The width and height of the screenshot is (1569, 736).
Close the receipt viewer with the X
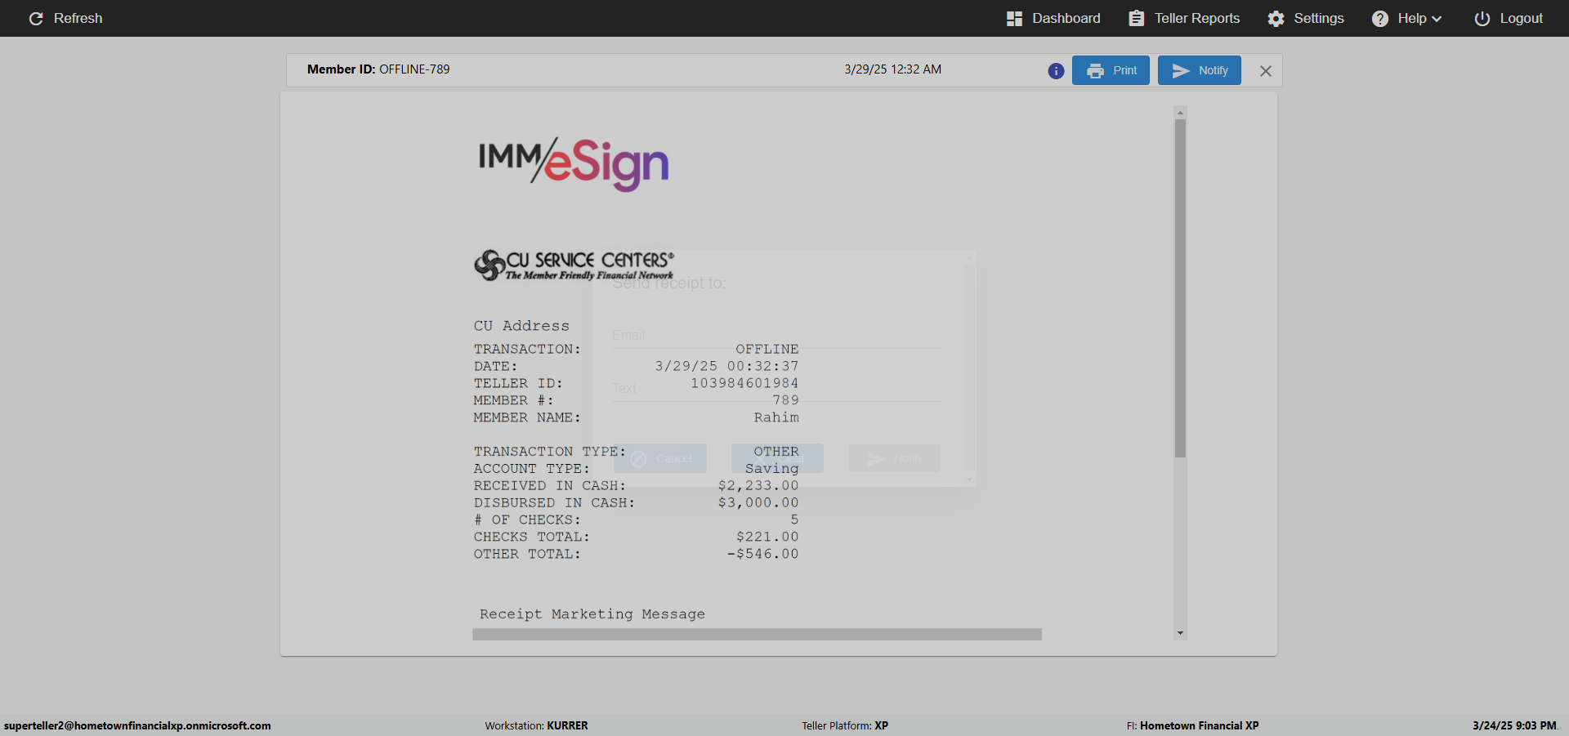point(1266,71)
